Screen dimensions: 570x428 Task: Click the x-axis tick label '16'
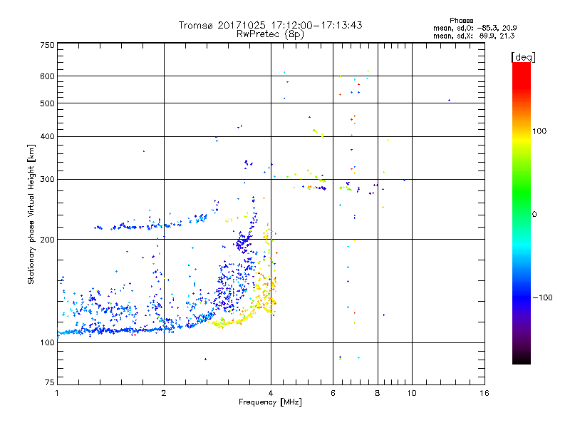(x=484, y=393)
